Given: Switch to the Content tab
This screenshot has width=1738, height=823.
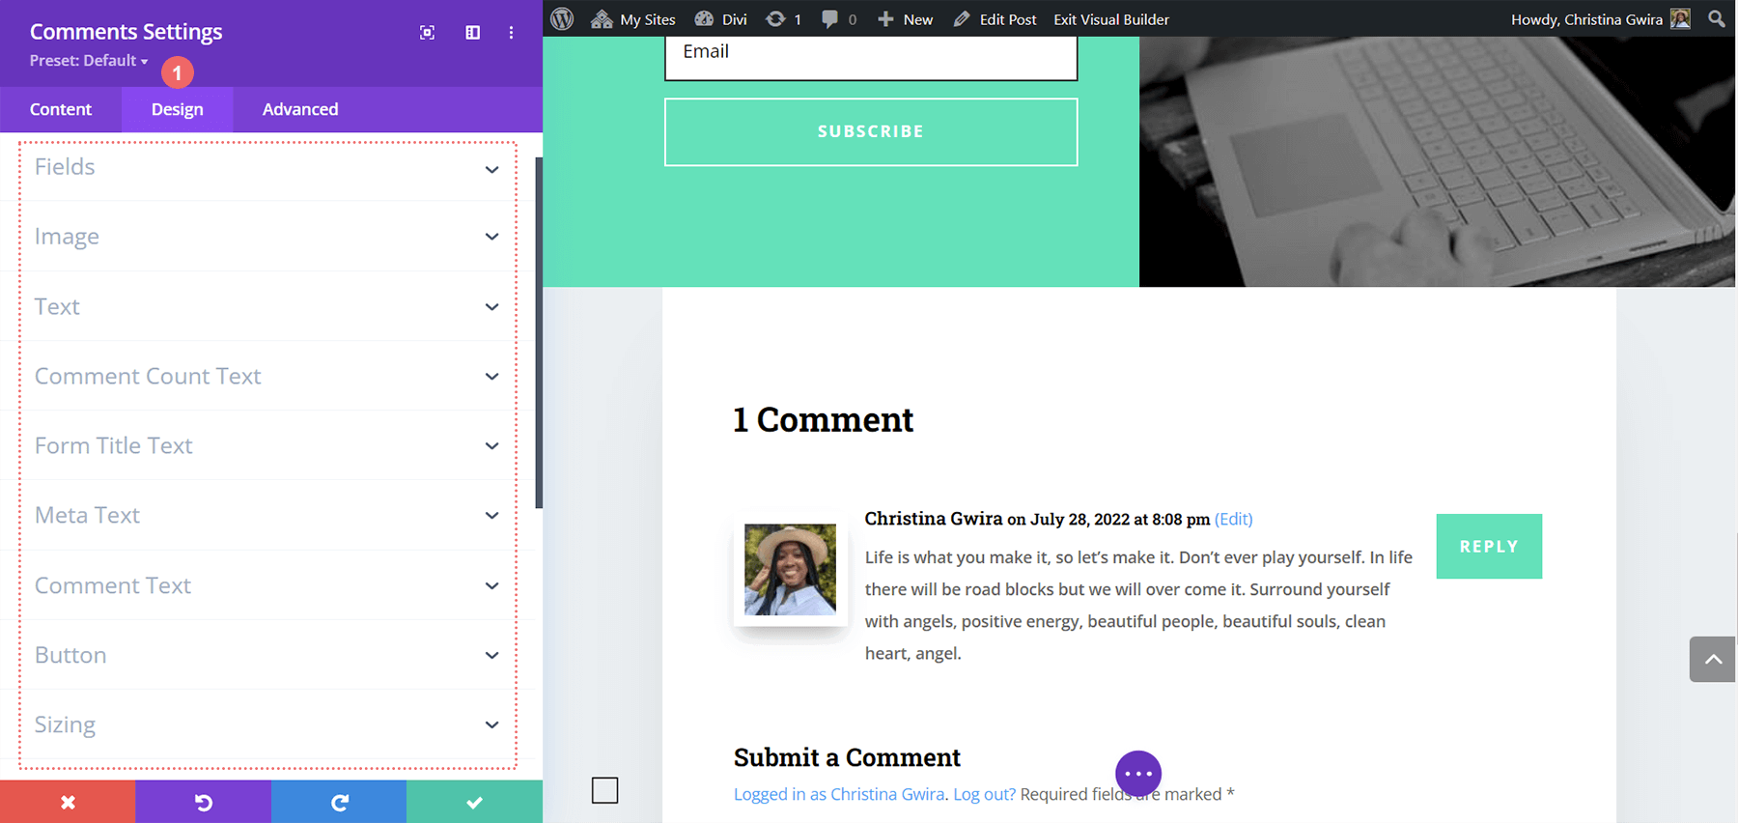Looking at the screenshot, I should pyautogui.click(x=61, y=109).
